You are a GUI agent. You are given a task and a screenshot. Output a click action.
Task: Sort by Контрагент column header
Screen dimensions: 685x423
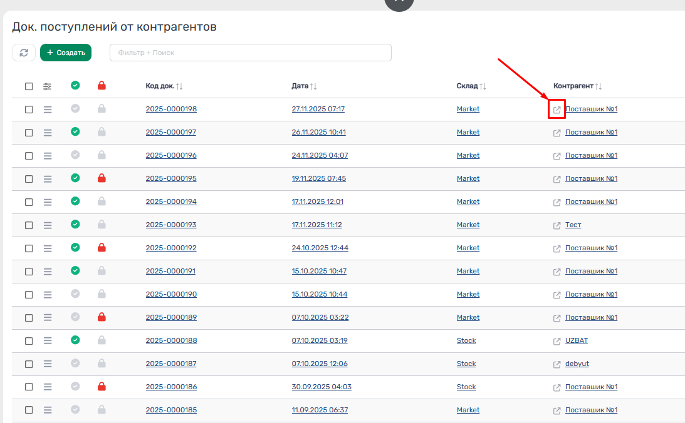(598, 86)
